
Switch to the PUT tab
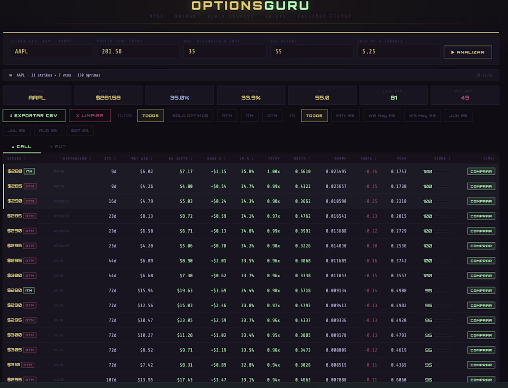[58, 147]
